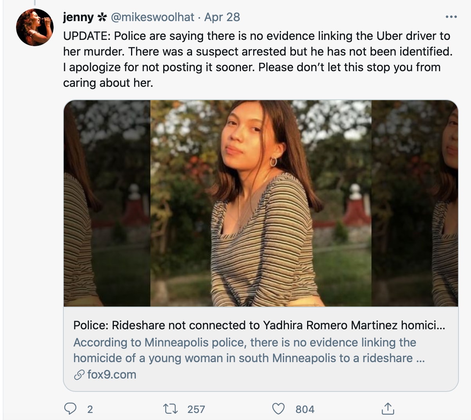Open the jenny display name profile
Image resolution: width=471 pixels, height=420 pixels.
[x=78, y=17]
